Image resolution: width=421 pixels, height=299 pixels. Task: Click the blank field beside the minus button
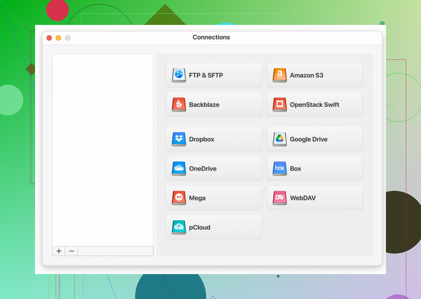[x=115, y=251]
